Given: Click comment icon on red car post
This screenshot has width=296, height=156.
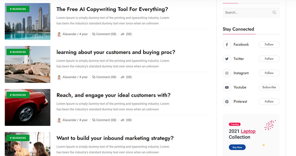Looking at the screenshot, I should coord(94,120).
